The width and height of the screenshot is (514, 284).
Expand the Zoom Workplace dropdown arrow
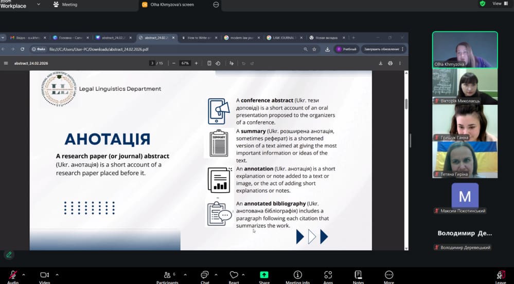pyautogui.click(x=39, y=5)
